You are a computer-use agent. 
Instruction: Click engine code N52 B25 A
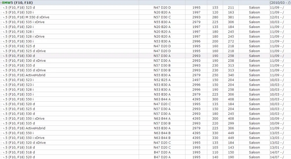[x=162, y=80]
